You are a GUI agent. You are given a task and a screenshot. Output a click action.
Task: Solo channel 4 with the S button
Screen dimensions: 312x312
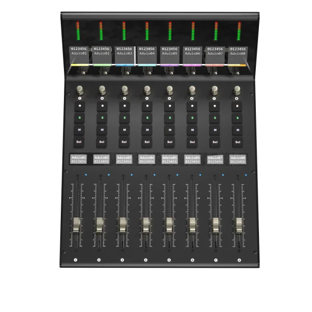pyautogui.click(x=147, y=118)
